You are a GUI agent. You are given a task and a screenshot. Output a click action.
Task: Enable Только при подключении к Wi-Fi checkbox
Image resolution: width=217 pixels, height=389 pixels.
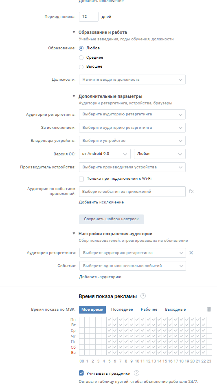click(x=81, y=179)
